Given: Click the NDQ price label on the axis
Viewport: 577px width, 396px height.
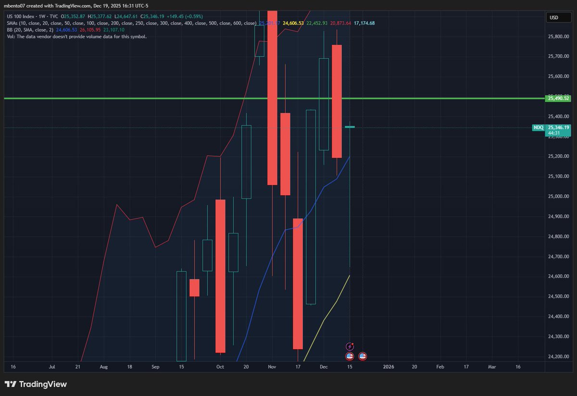Looking at the screenshot, I should [x=539, y=128].
